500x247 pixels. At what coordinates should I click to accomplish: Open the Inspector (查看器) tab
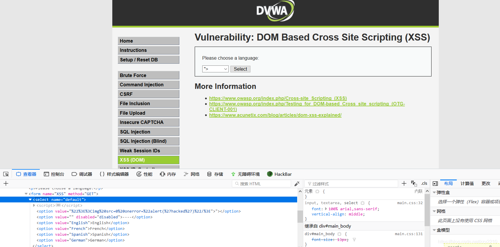coord(26,174)
